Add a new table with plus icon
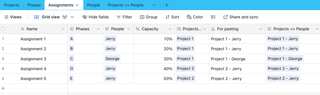Viewport: 320px width, 95px height. point(167,5)
